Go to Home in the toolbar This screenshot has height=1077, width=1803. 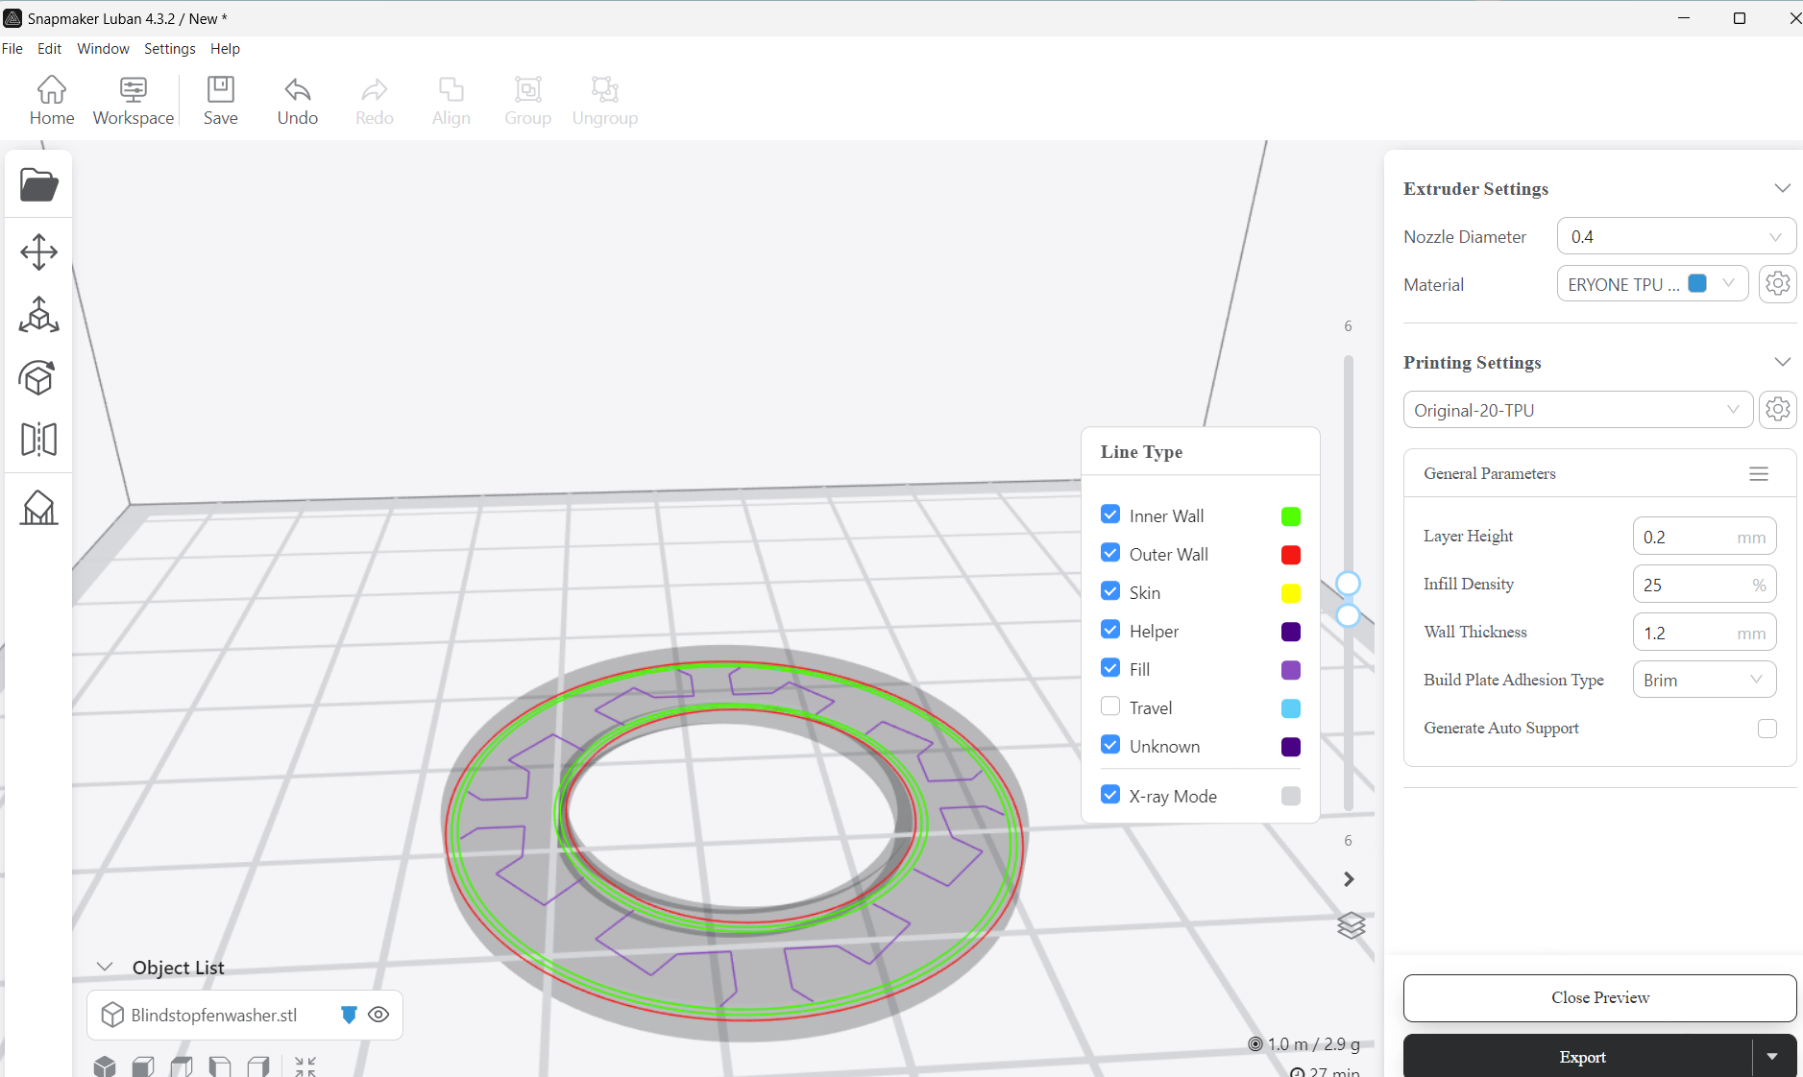52,101
